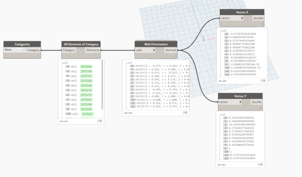The image size is (302, 177).
Task: Click the {13} count under Elements preview
Action: pos(100,121)
